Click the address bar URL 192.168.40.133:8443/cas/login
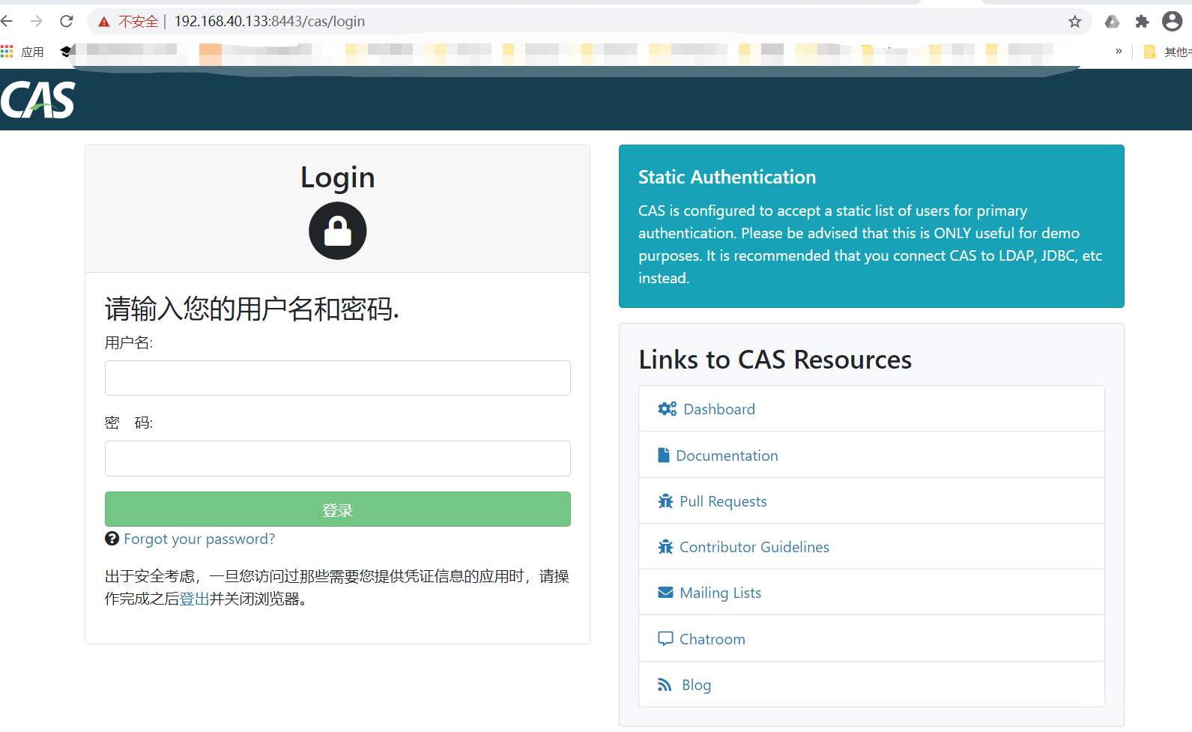This screenshot has width=1192, height=732. click(x=270, y=21)
